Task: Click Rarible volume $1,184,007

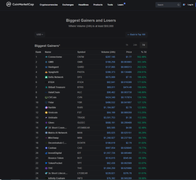Action: tap(109, 108)
